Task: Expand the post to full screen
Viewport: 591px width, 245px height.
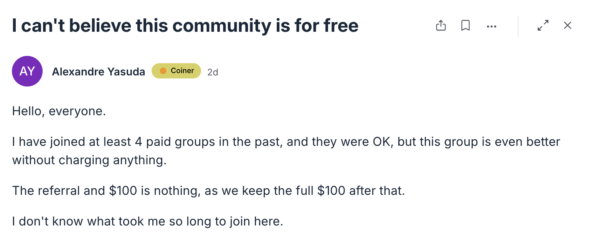Action: coord(543,26)
